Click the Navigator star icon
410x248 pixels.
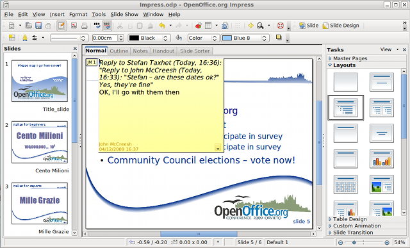tap(250, 26)
